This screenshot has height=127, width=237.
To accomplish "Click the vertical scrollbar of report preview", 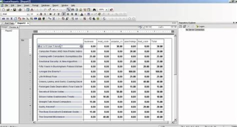I will click(175, 77).
